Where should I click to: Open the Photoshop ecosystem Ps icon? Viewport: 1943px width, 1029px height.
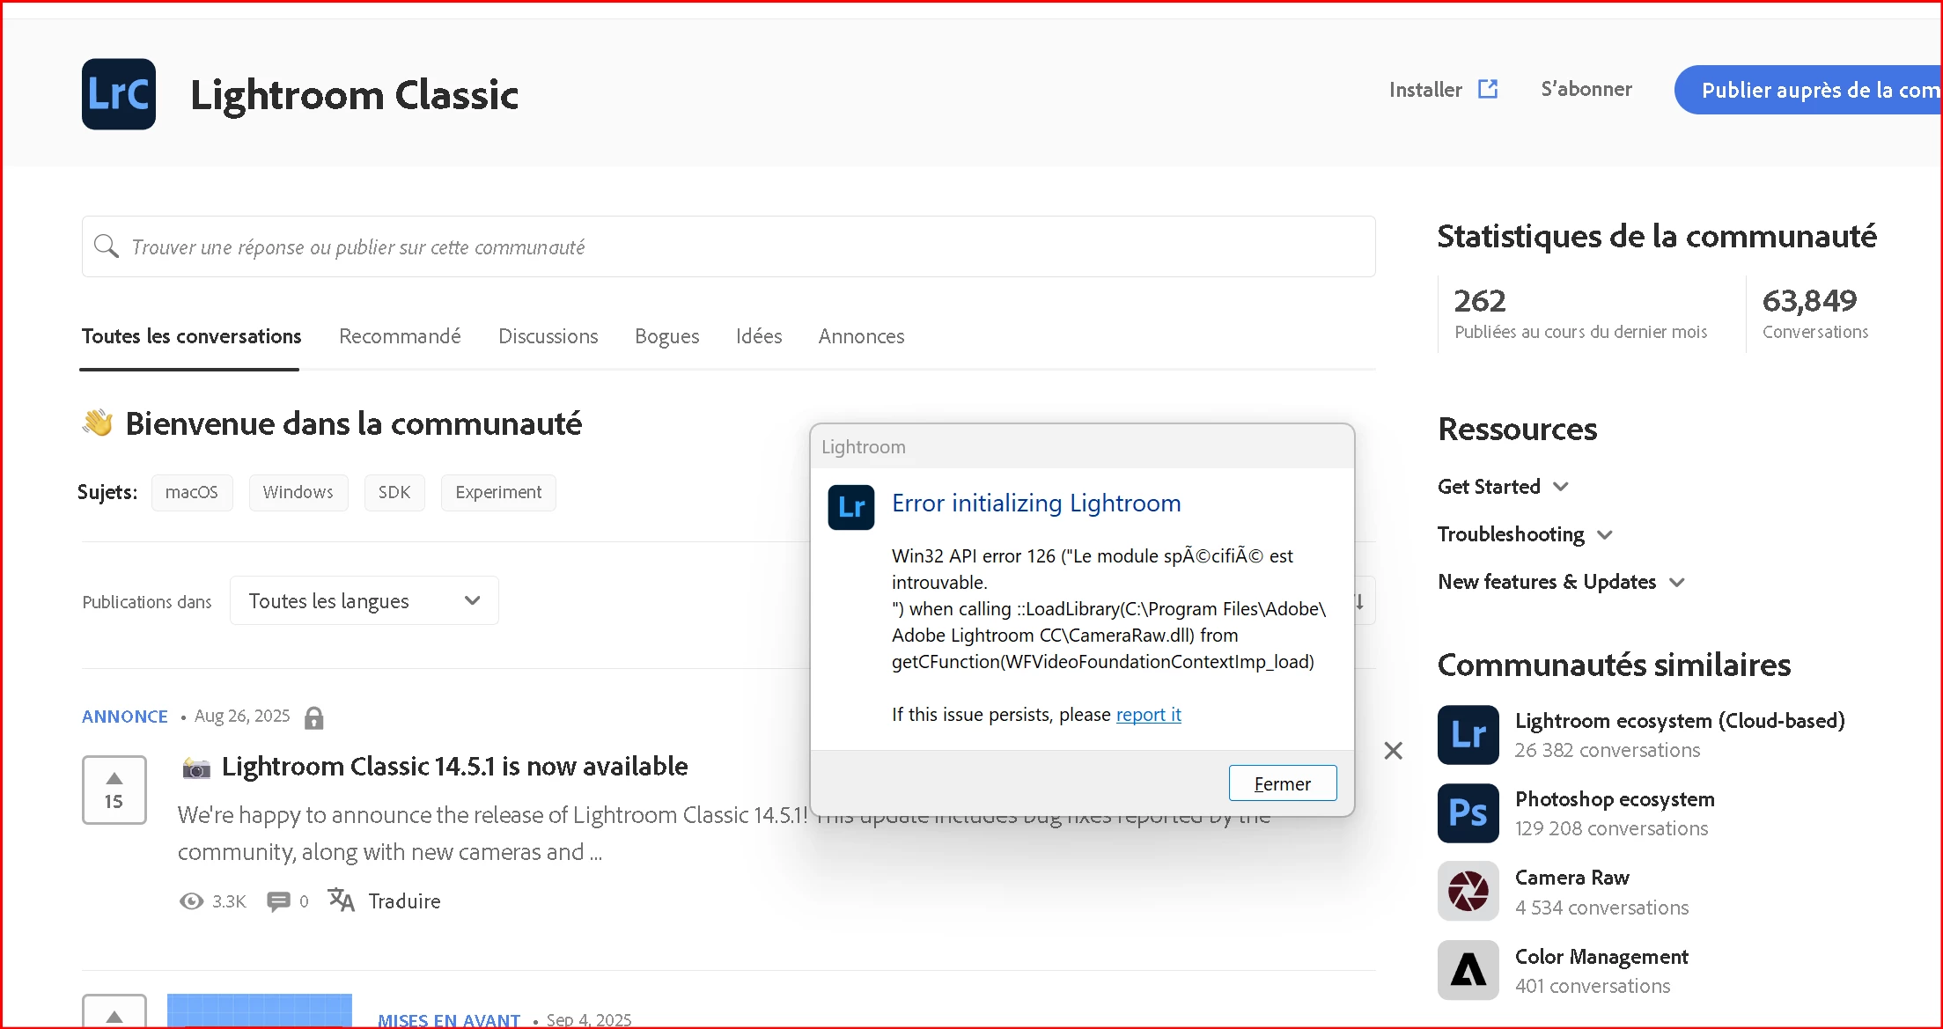coord(1468,813)
